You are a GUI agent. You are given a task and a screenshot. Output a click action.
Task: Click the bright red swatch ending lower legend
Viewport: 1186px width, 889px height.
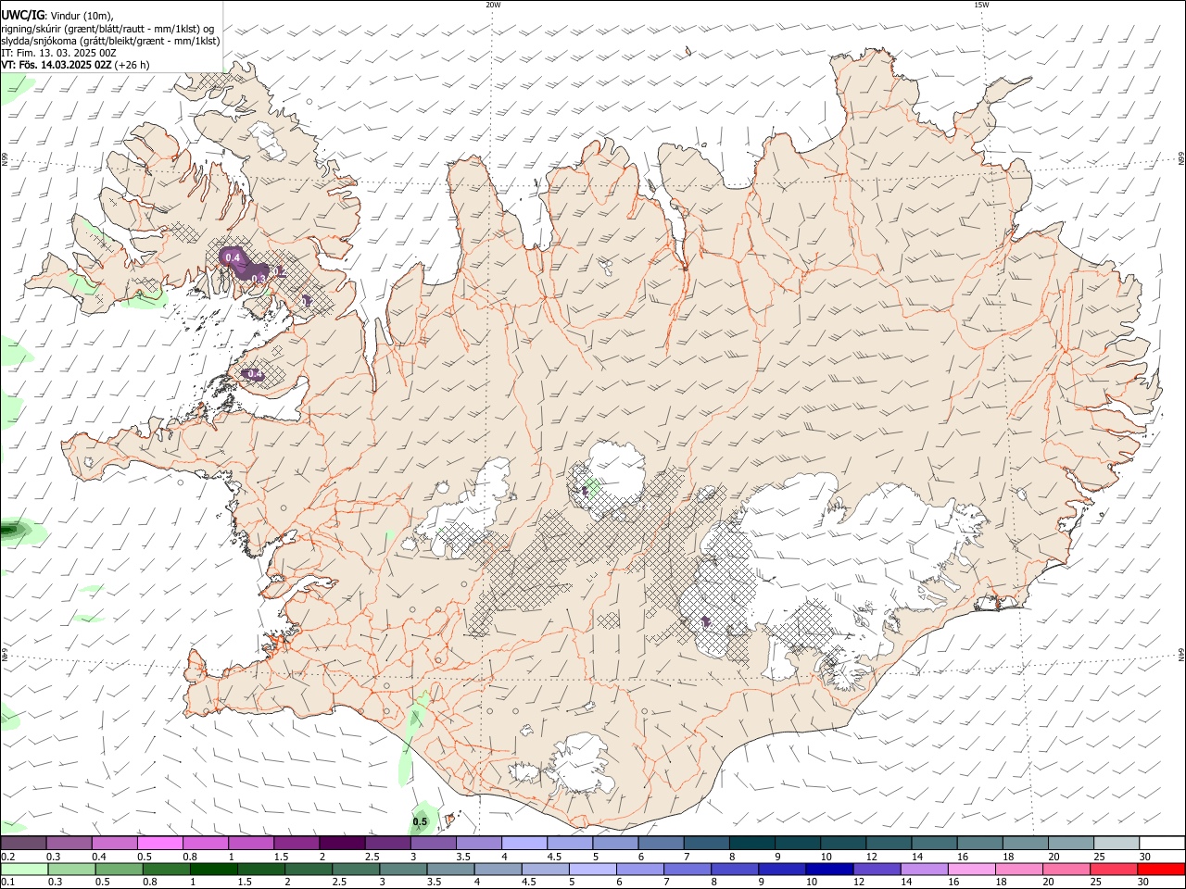tap(1161, 869)
